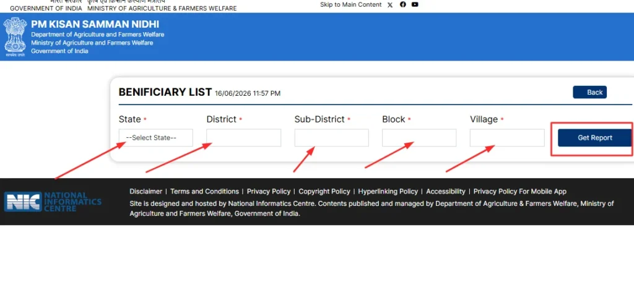Image resolution: width=634 pixels, height=306 pixels.
Task: Open the YouTube icon in header
Action: coord(415,4)
